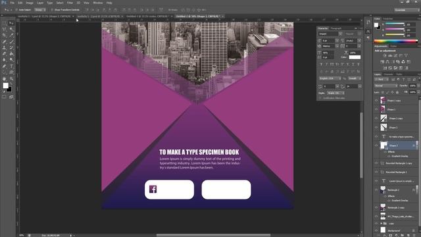Click the Magenta slider in Color panel
This screenshot has width=421, height=237.
[x=395, y=29]
